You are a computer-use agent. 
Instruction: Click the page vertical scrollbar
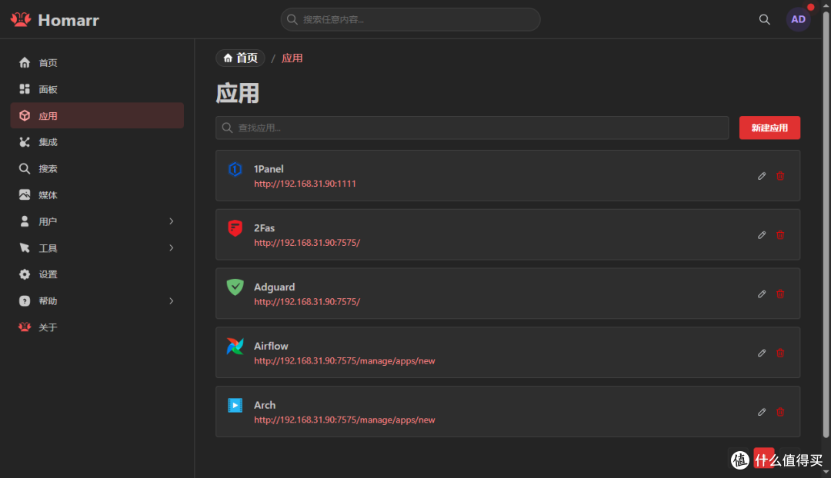click(826, 224)
